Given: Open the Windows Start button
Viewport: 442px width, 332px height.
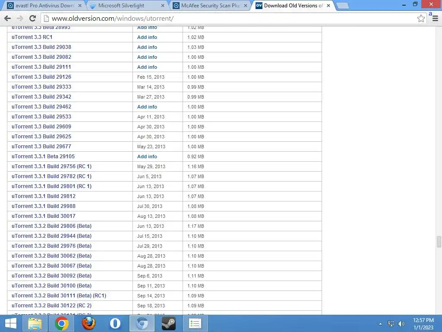Looking at the screenshot, I should pos(11,323).
